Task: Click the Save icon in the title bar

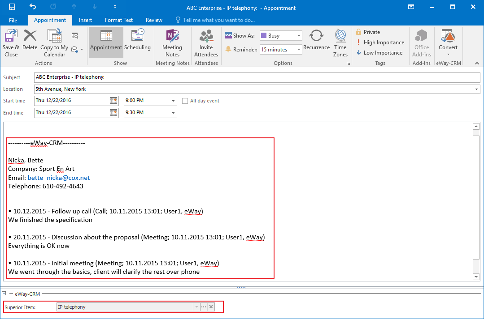Action: [12, 7]
